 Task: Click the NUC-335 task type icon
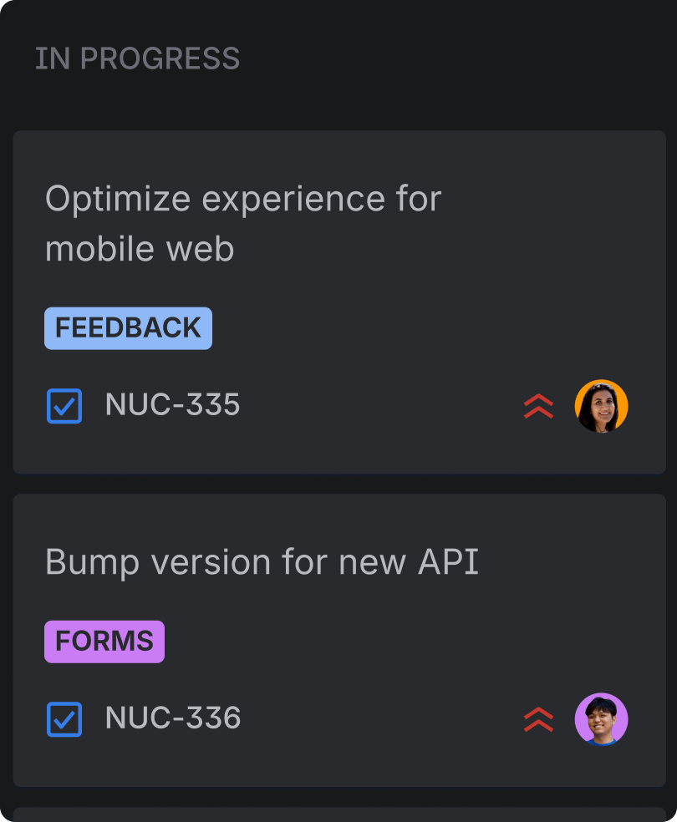point(64,406)
